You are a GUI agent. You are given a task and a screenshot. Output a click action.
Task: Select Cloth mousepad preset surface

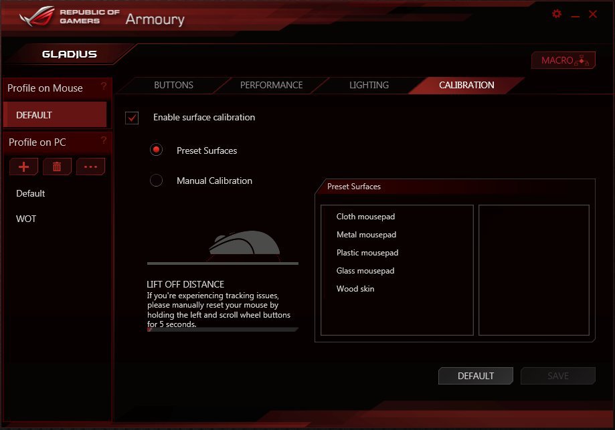[365, 217]
